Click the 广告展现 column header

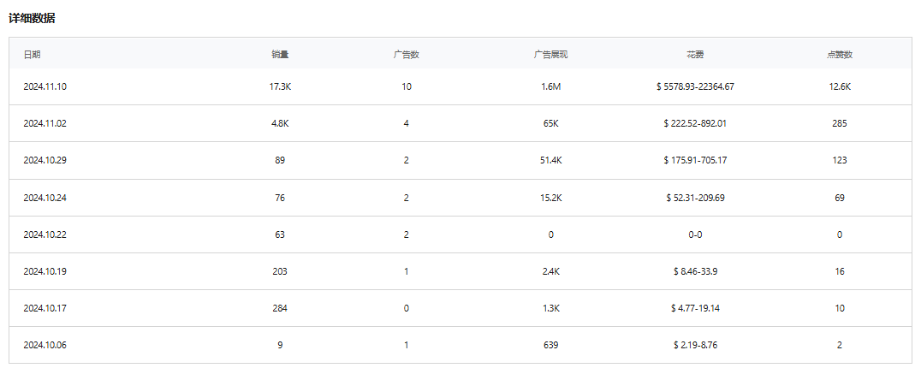click(x=550, y=55)
